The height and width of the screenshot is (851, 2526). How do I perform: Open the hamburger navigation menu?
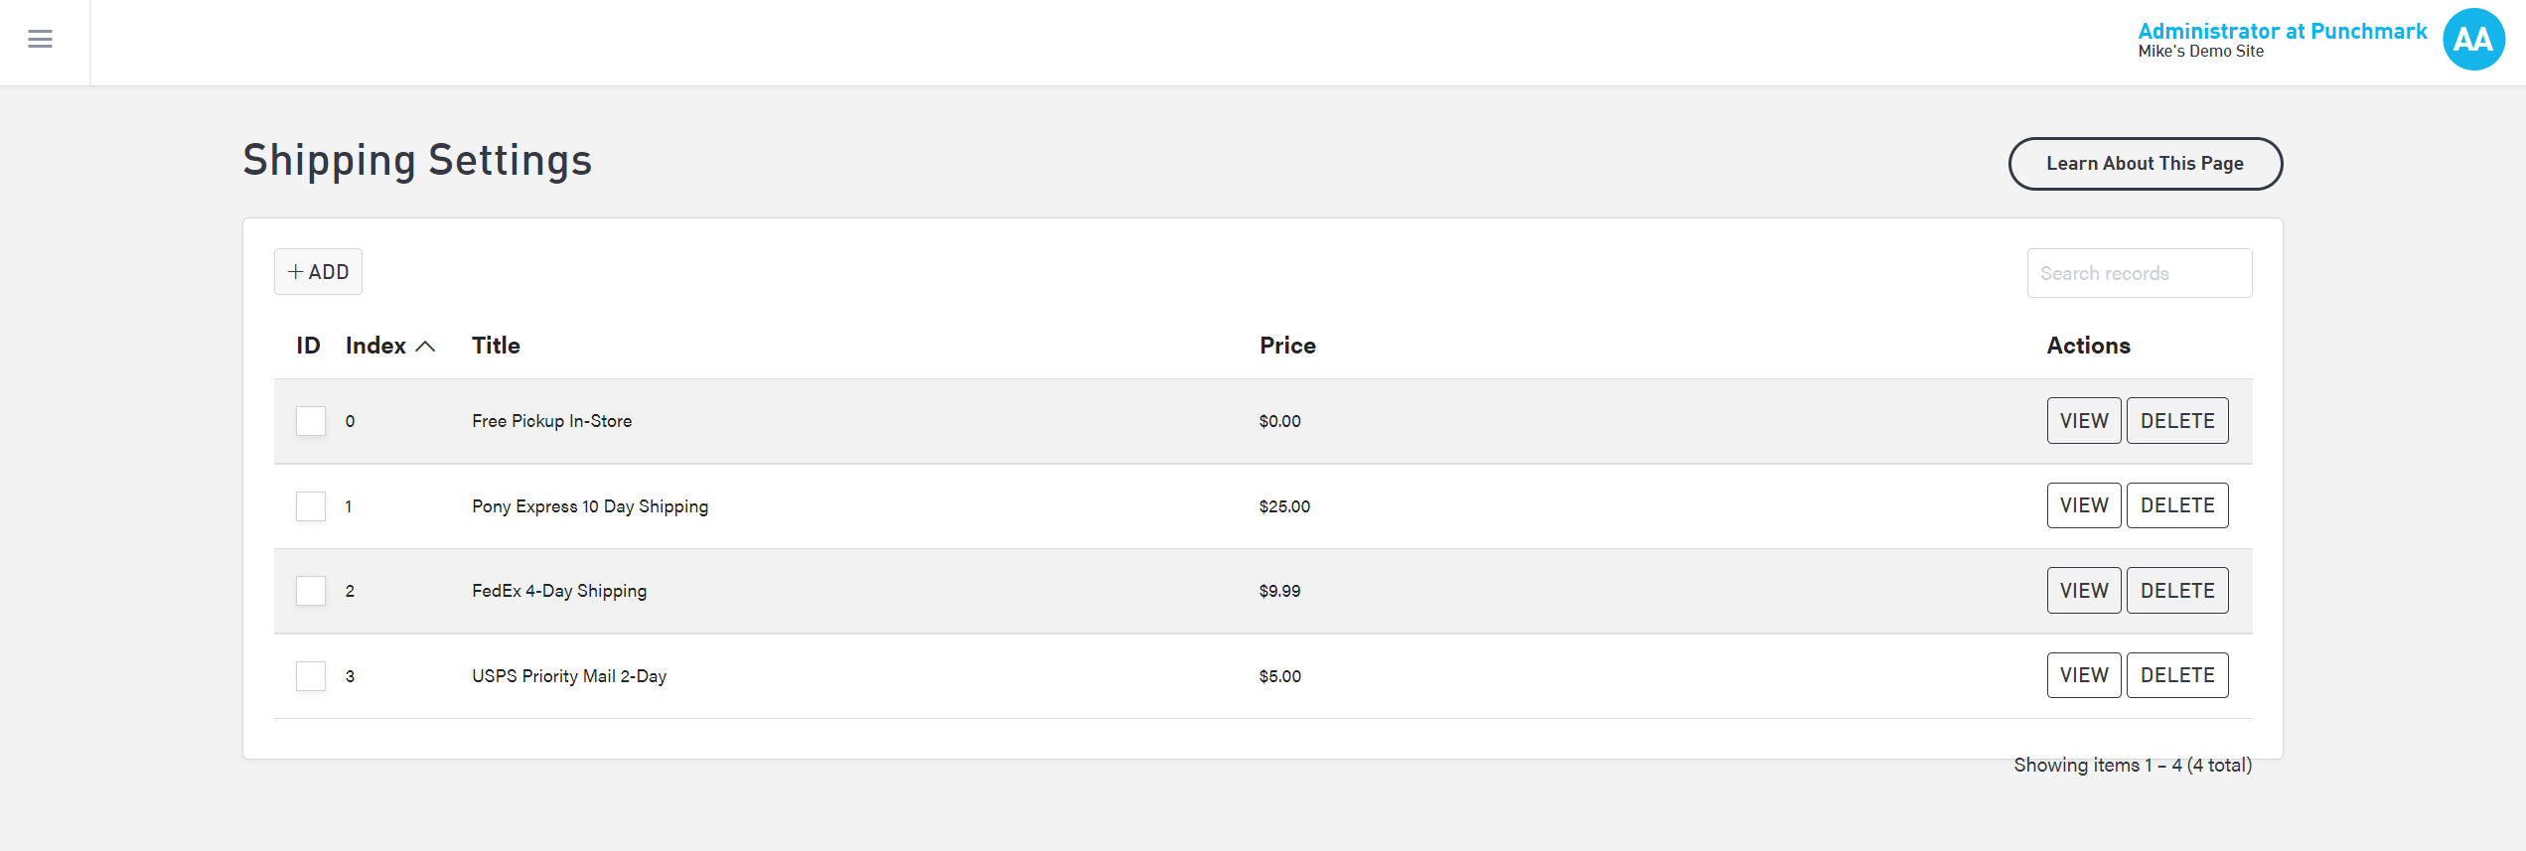click(40, 39)
